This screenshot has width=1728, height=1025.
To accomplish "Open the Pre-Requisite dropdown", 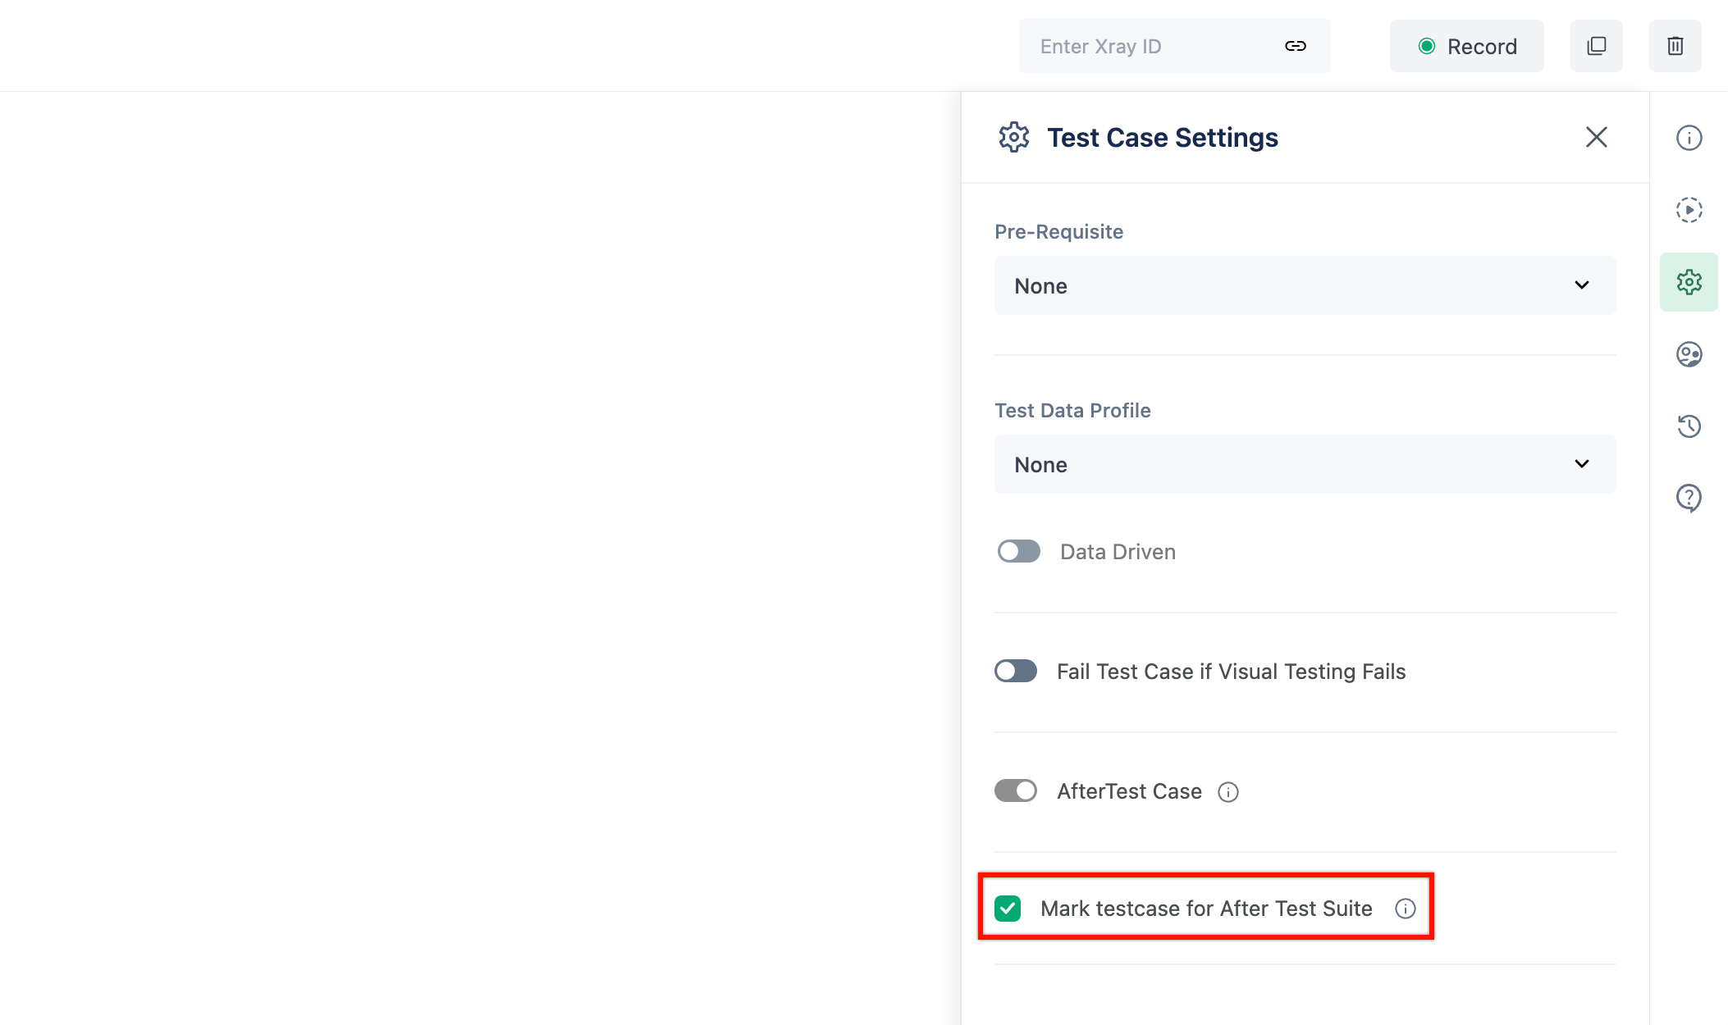I will coord(1305,285).
